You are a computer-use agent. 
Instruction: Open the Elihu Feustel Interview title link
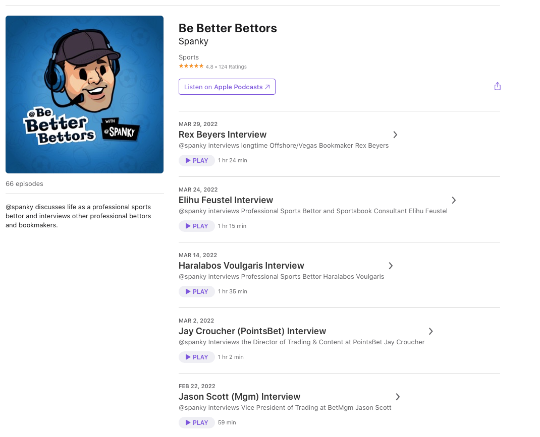[226, 200]
